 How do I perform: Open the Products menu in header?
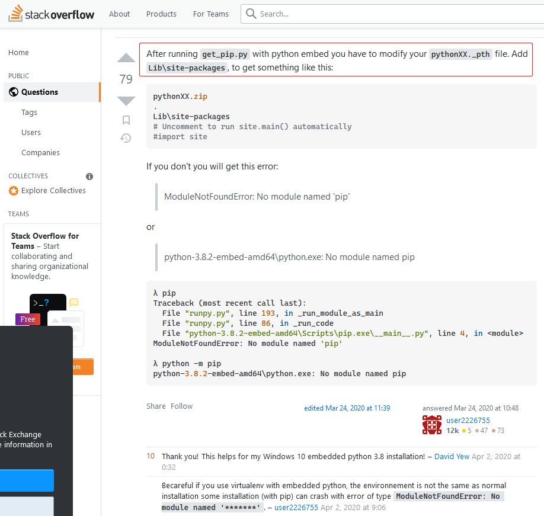tap(161, 14)
